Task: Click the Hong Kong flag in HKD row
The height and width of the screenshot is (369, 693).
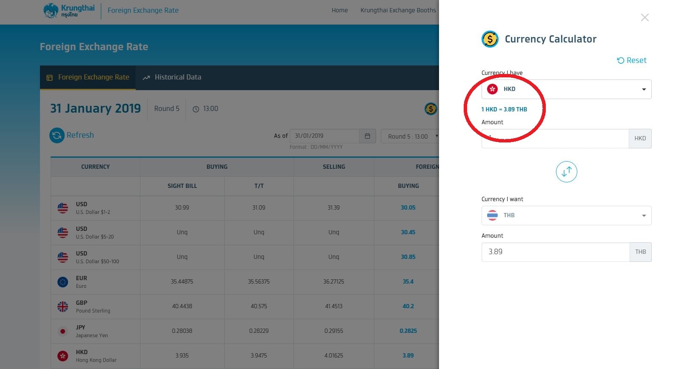Action: click(x=63, y=356)
